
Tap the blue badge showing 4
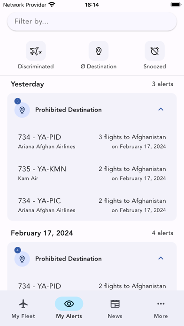17,250
